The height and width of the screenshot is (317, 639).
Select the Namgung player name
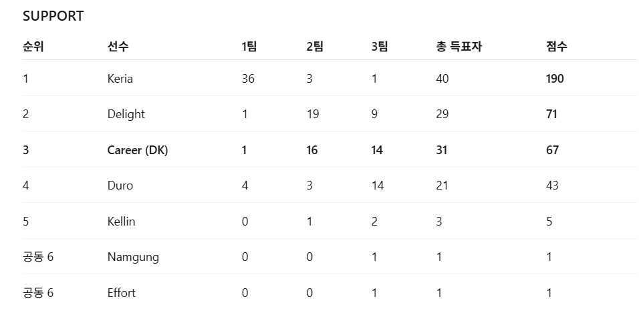(133, 257)
